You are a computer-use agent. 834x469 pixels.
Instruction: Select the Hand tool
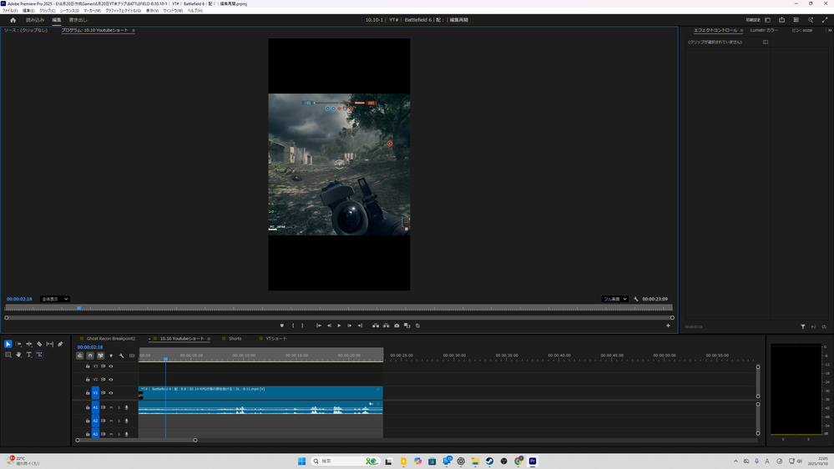[x=18, y=355]
